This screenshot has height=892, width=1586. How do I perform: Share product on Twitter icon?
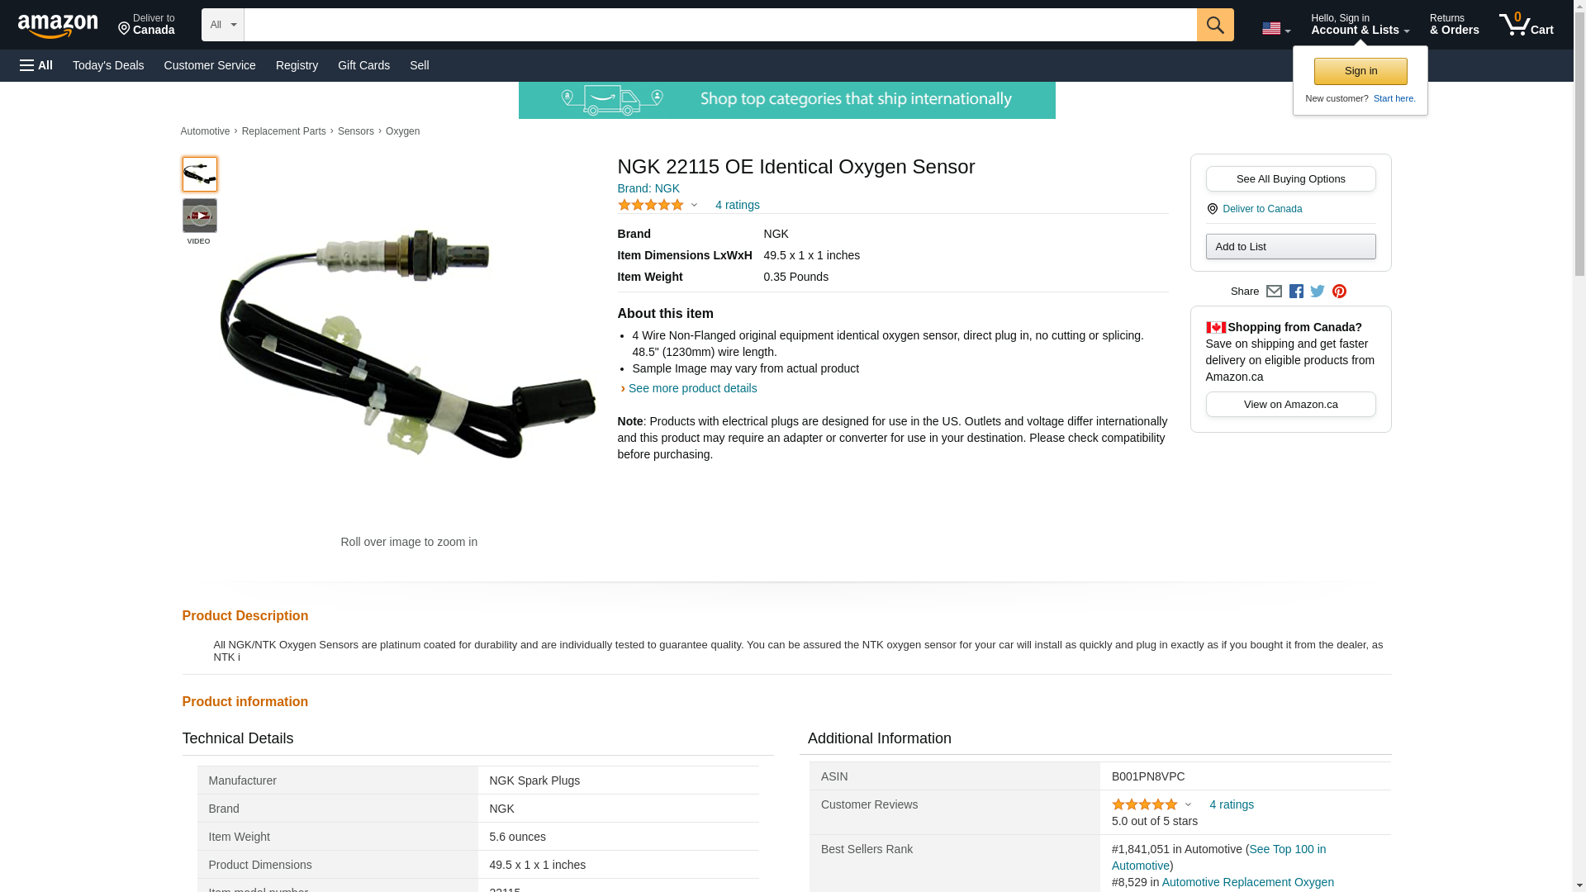(1318, 292)
